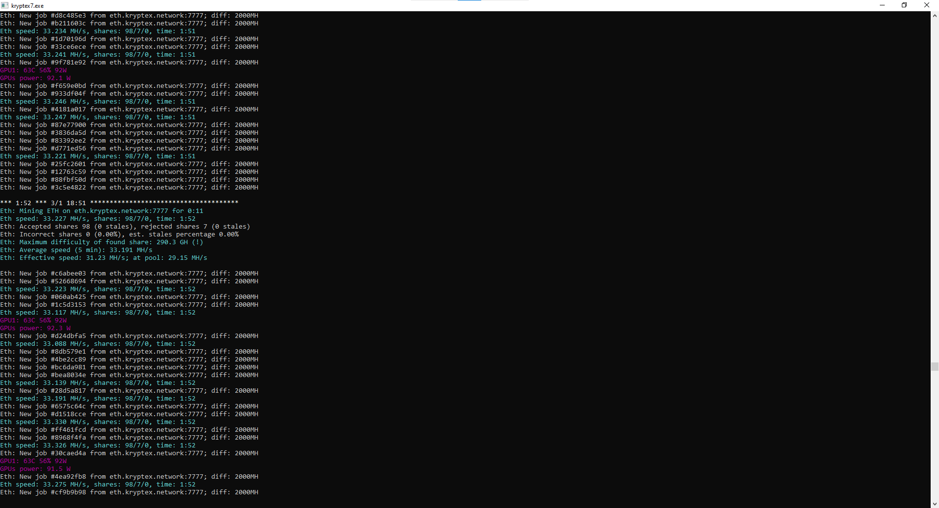The width and height of the screenshot is (939, 508).
Task: Click the line with job #d8c485e3
Action: point(129,16)
